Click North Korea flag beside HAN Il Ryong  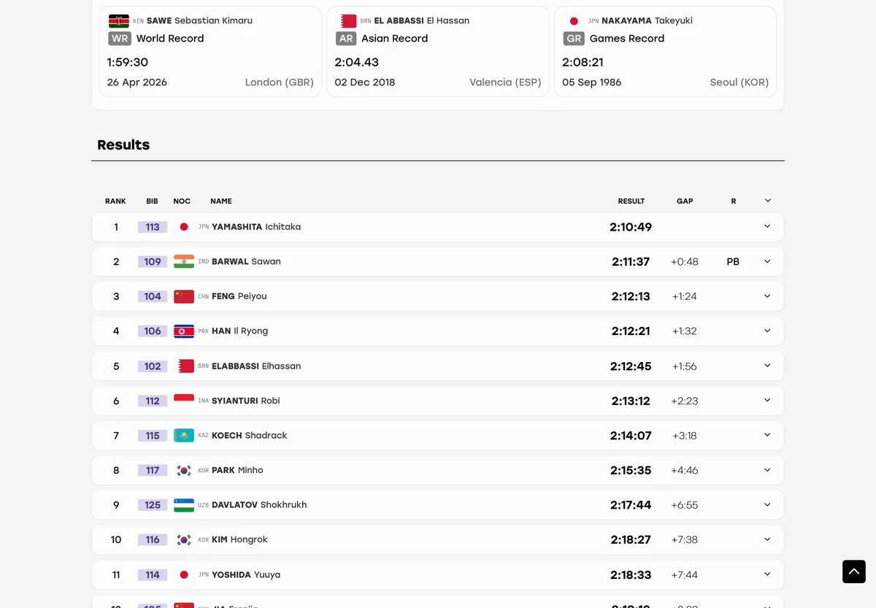(x=184, y=331)
